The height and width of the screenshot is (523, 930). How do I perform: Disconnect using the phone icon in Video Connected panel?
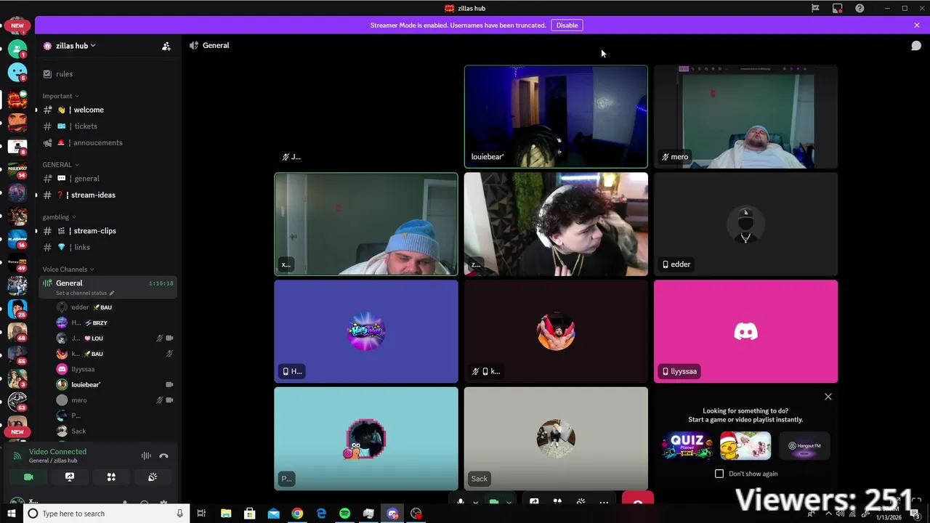click(x=163, y=455)
